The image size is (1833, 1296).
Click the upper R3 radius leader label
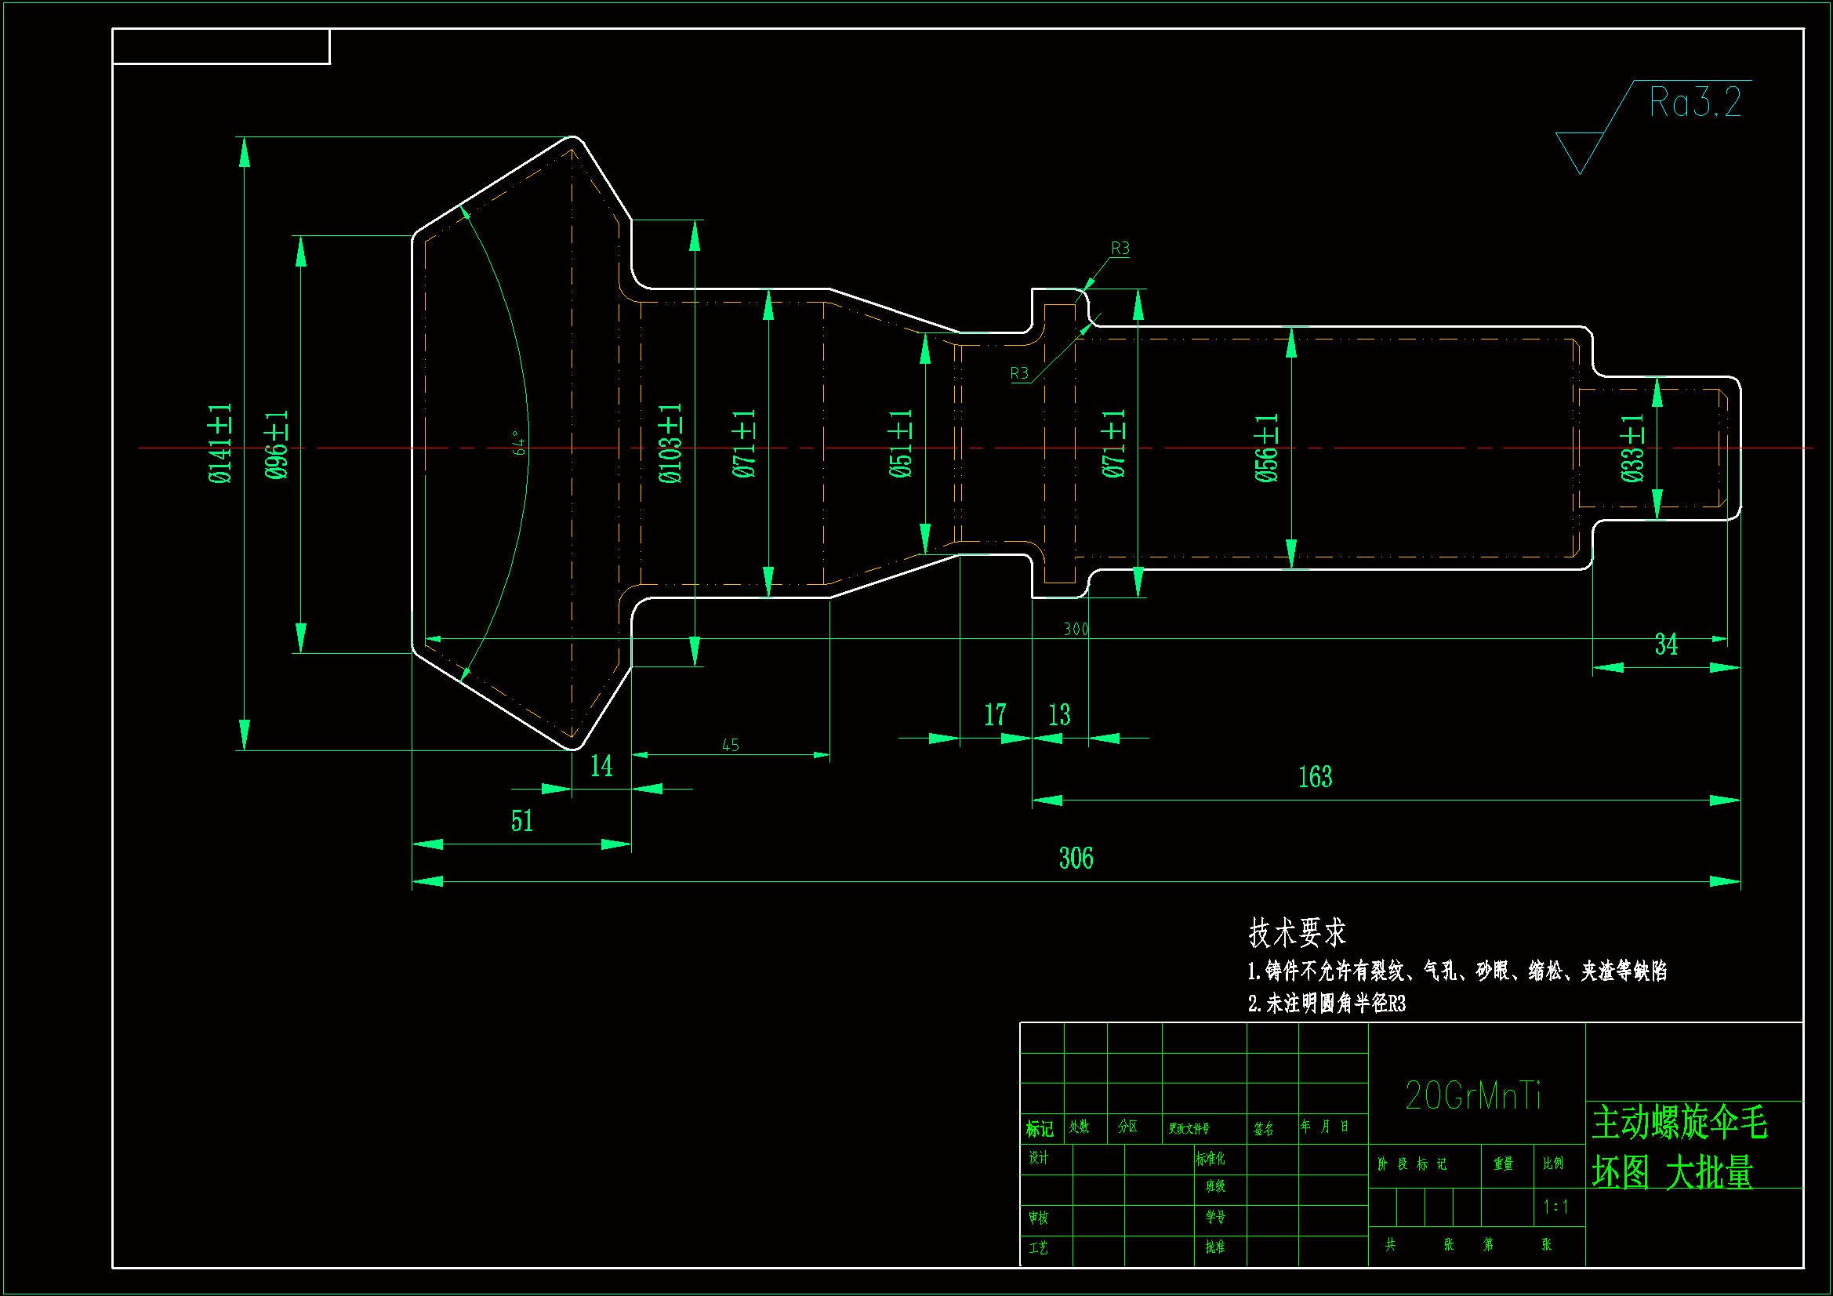tap(1120, 249)
